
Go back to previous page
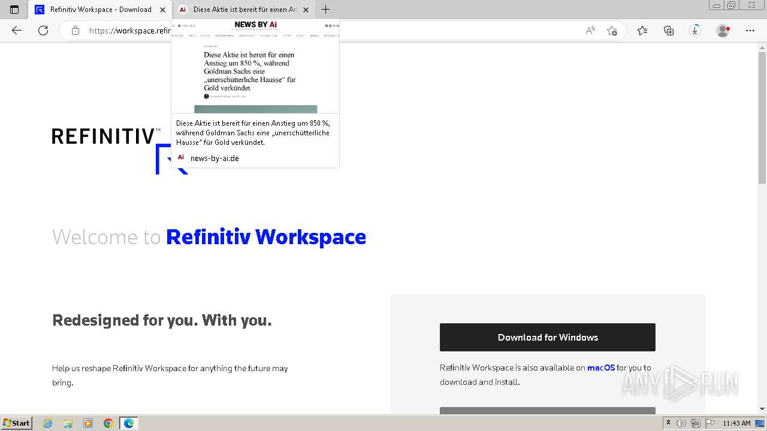point(17,31)
